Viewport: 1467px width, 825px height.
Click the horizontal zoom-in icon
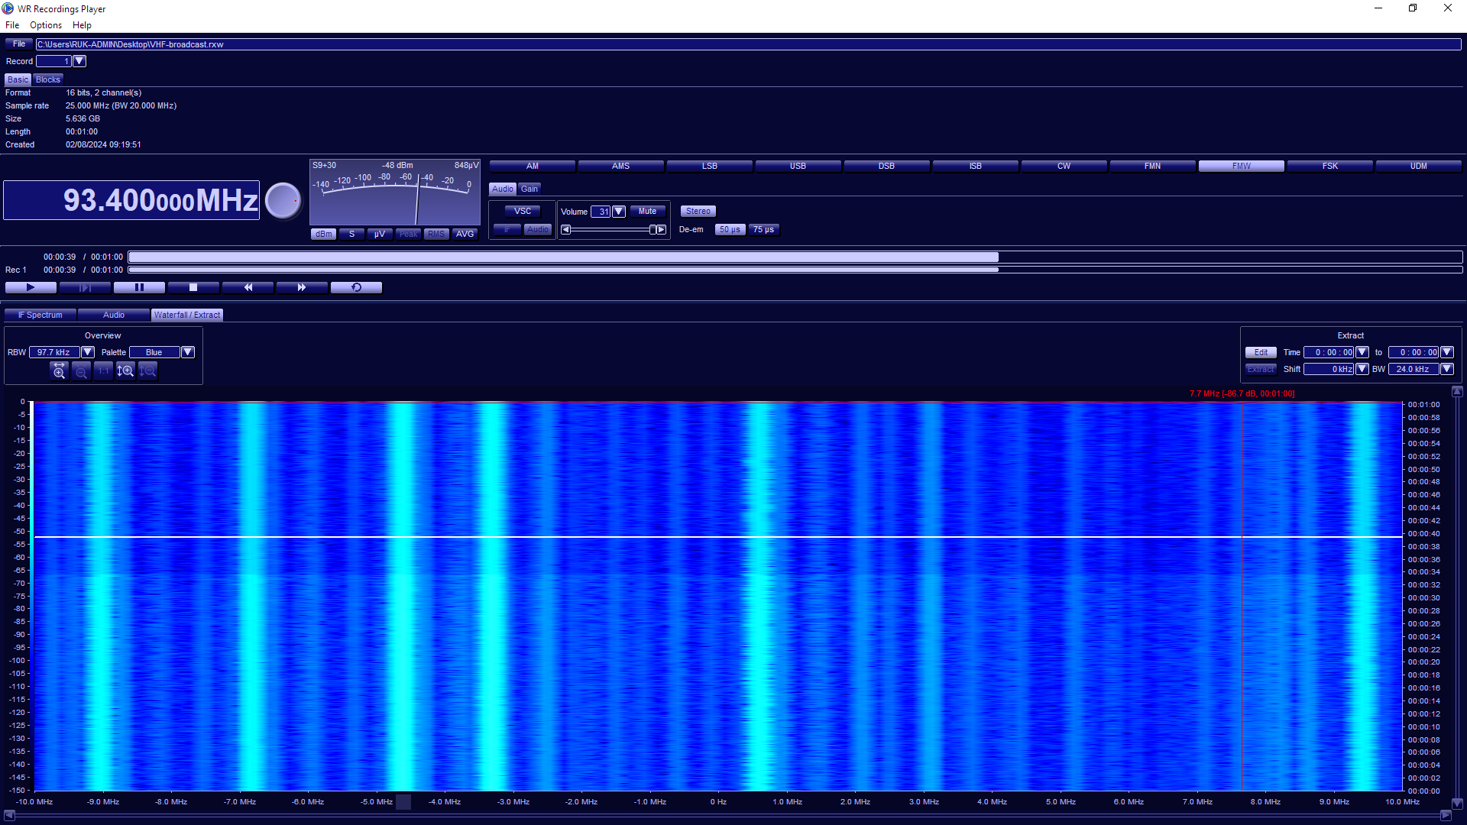click(59, 371)
